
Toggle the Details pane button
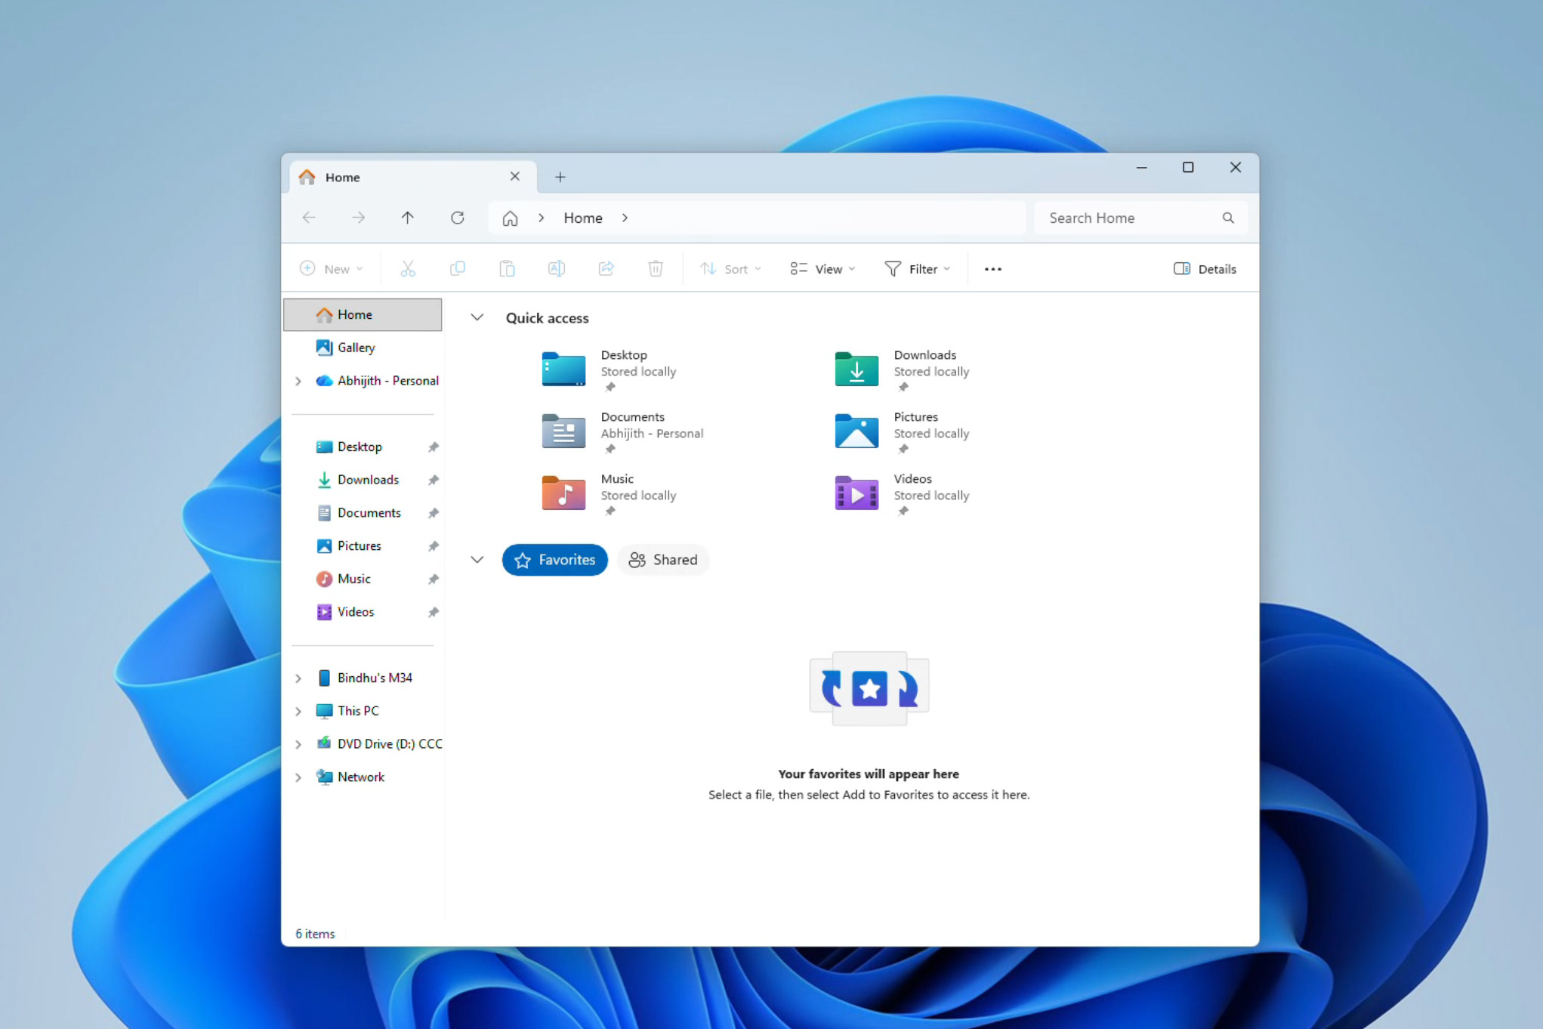pyautogui.click(x=1205, y=269)
